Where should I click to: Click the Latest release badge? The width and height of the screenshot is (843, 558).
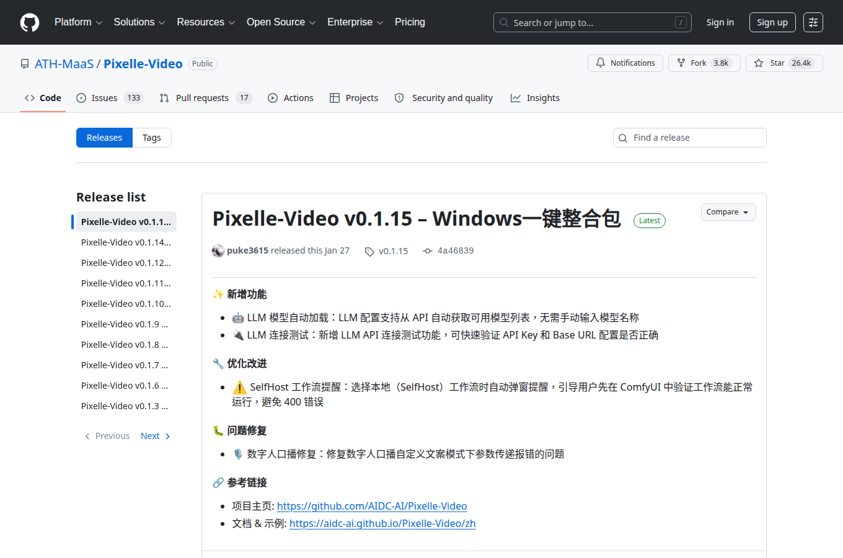[650, 221]
